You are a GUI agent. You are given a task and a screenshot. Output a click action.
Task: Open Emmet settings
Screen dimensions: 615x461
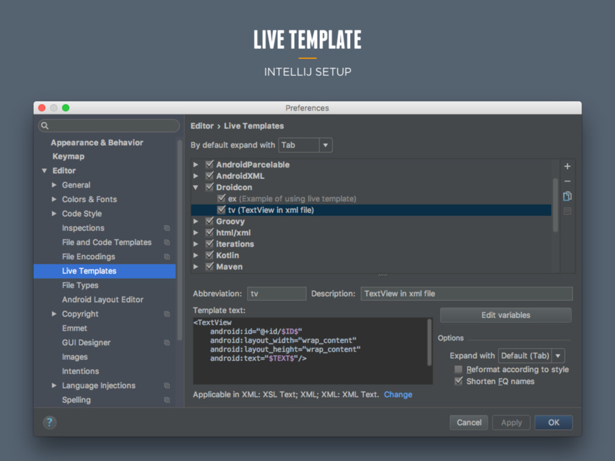coord(74,328)
